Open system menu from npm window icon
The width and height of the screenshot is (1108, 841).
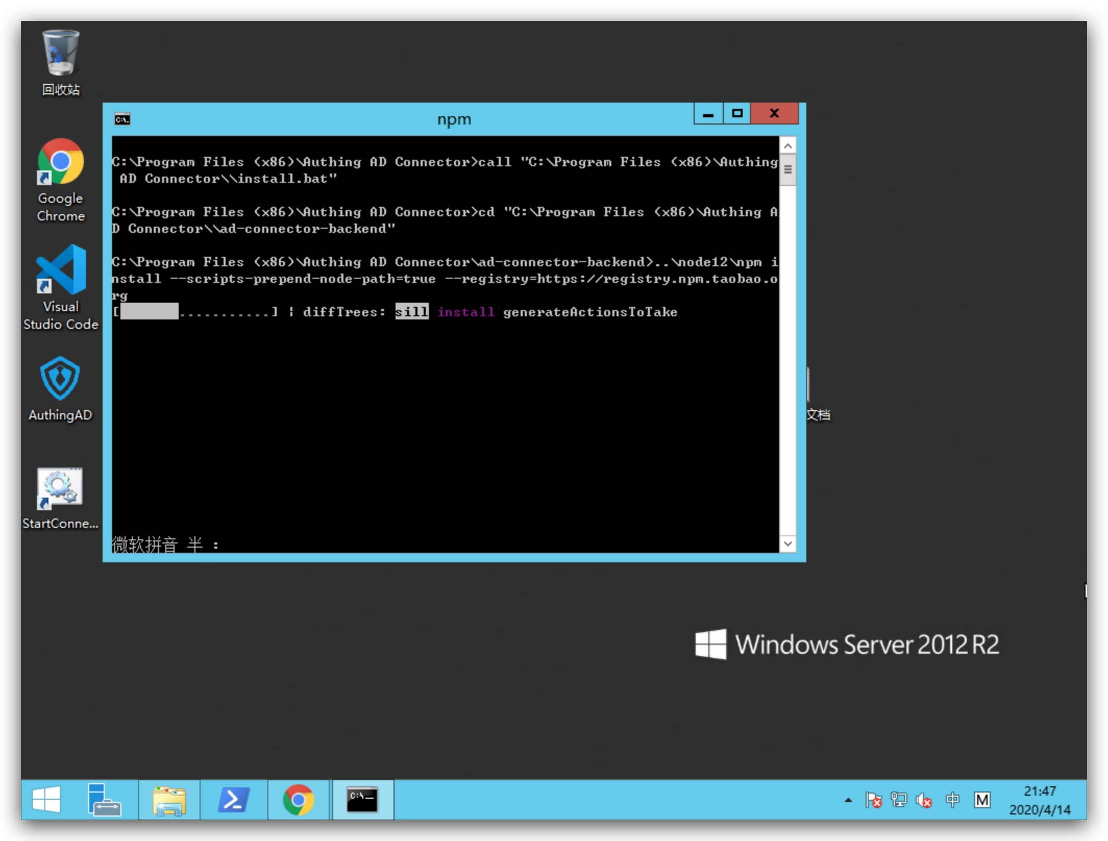pyautogui.click(x=122, y=119)
